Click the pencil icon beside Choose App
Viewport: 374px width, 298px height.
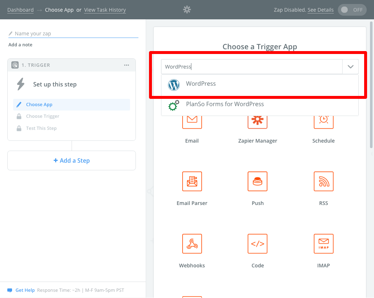[19, 105]
